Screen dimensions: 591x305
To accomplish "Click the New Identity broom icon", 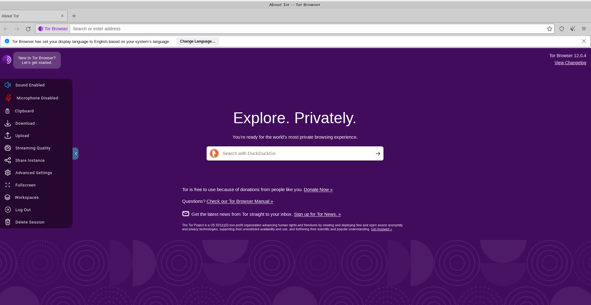I will click(x=573, y=29).
